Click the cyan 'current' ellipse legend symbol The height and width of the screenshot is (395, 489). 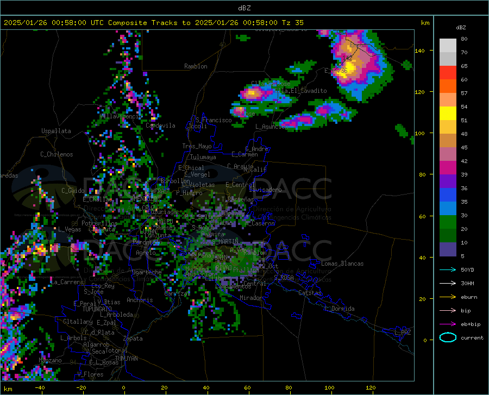(x=448, y=337)
